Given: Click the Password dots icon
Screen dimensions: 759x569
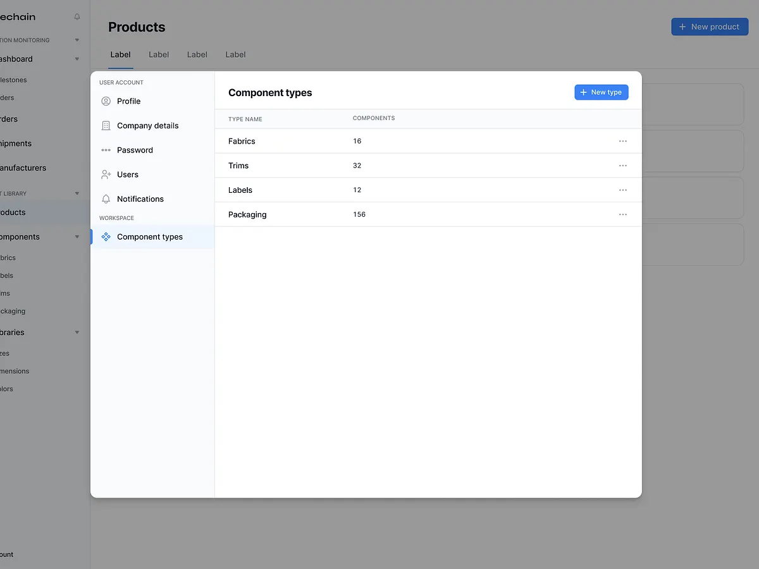Looking at the screenshot, I should point(105,150).
